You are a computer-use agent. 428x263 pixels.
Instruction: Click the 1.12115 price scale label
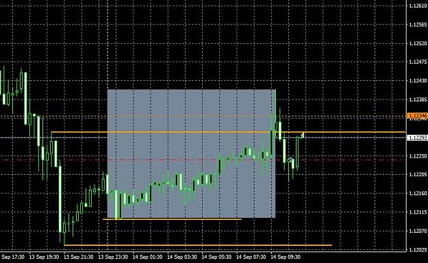point(418,212)
